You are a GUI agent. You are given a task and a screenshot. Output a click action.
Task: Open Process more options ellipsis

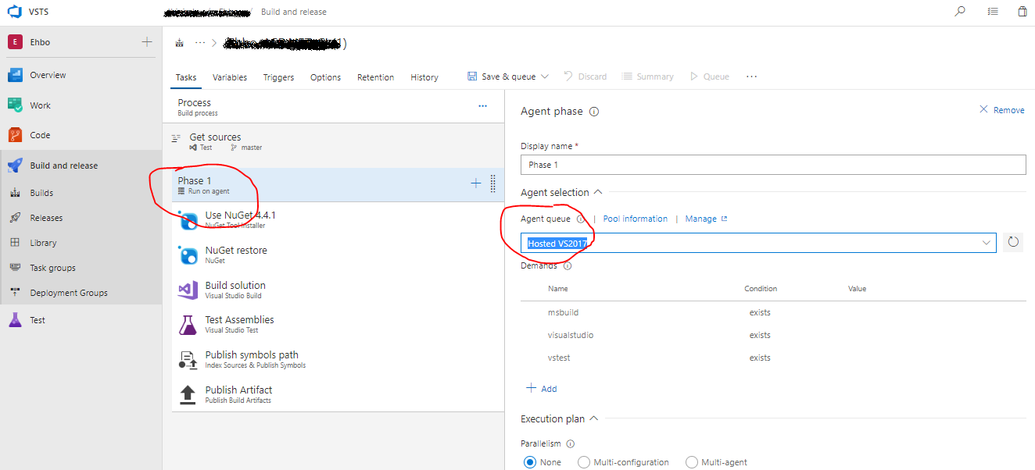482,106
